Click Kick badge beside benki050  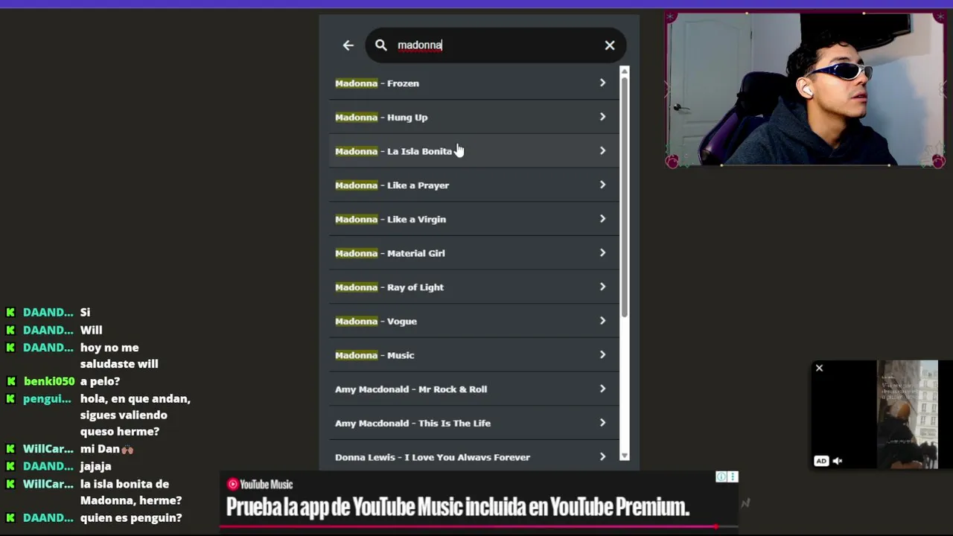point(10,381)
